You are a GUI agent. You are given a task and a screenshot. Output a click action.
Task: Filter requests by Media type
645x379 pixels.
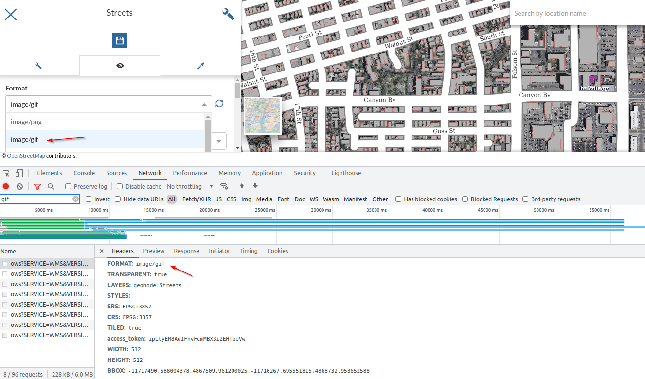tap(264, 199)
